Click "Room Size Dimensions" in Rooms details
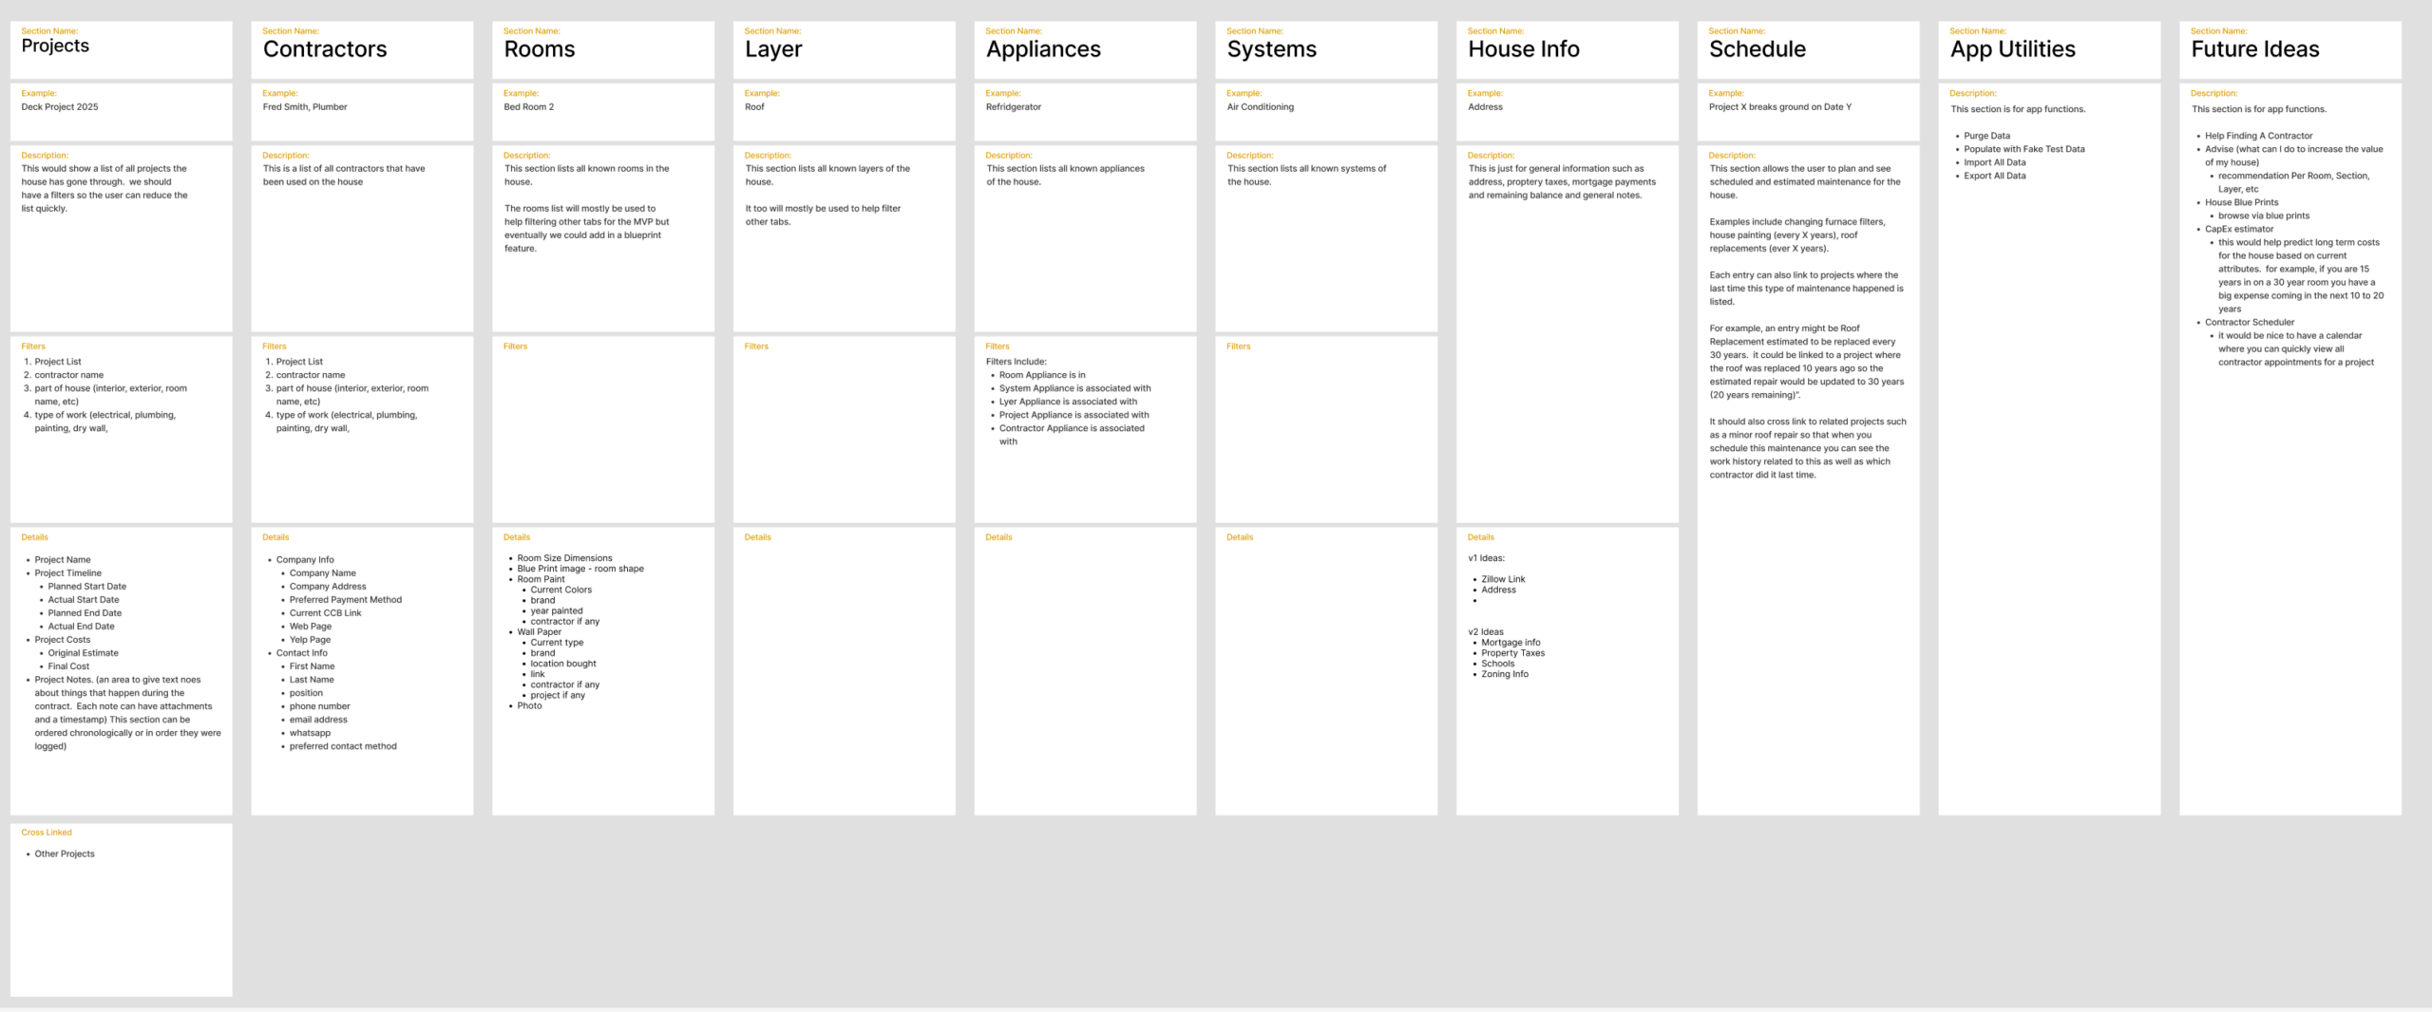Screen dimensions: 2432x1012 pyautogui.click(x=564, y=558)
